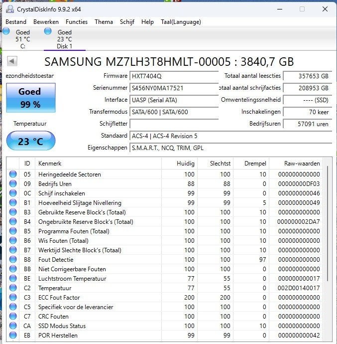337x344 pixels.
Task: Click status orb of Schijf inschakelen row
Action: click(13, 193)
